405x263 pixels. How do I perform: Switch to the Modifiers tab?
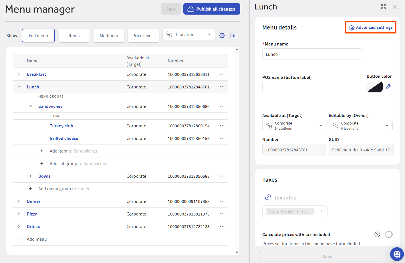[109, 36]
